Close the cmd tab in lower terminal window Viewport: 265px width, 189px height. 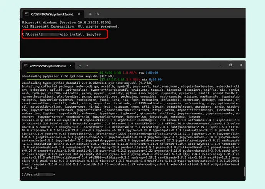tap(71, 66)
